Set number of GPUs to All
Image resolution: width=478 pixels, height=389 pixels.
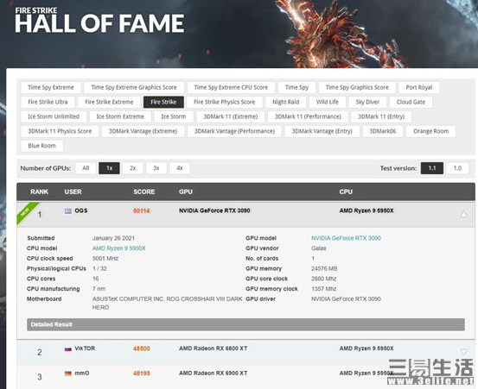[86, 168]
